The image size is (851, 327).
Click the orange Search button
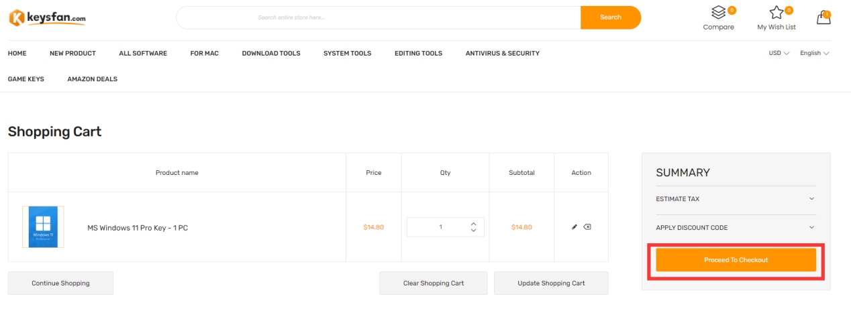611,17
